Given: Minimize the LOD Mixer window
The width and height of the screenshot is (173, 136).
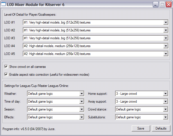Looking at the screenshot, I should pyautogui.click(x=156, y=4).
